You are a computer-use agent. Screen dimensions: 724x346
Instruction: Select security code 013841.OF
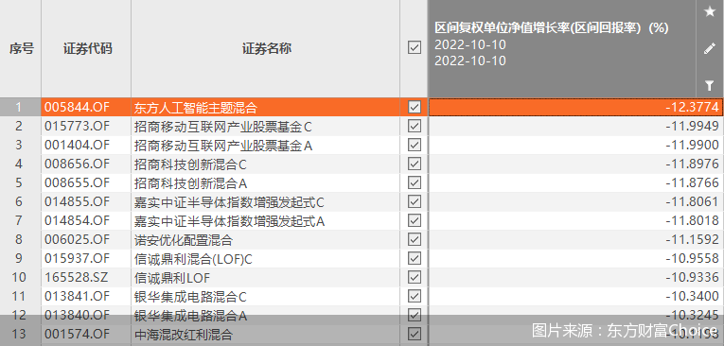pyautogui.click(x=77, y=296)
